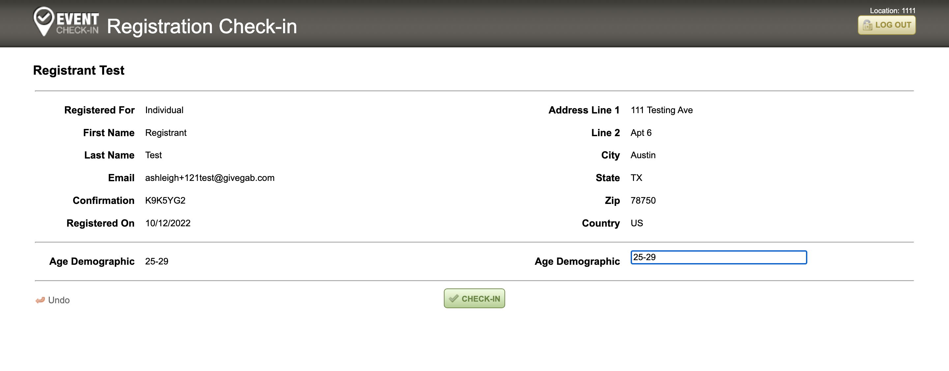949x371 pixels.
Task: Click the lock icon on Log Out
Action: point(867,25)
